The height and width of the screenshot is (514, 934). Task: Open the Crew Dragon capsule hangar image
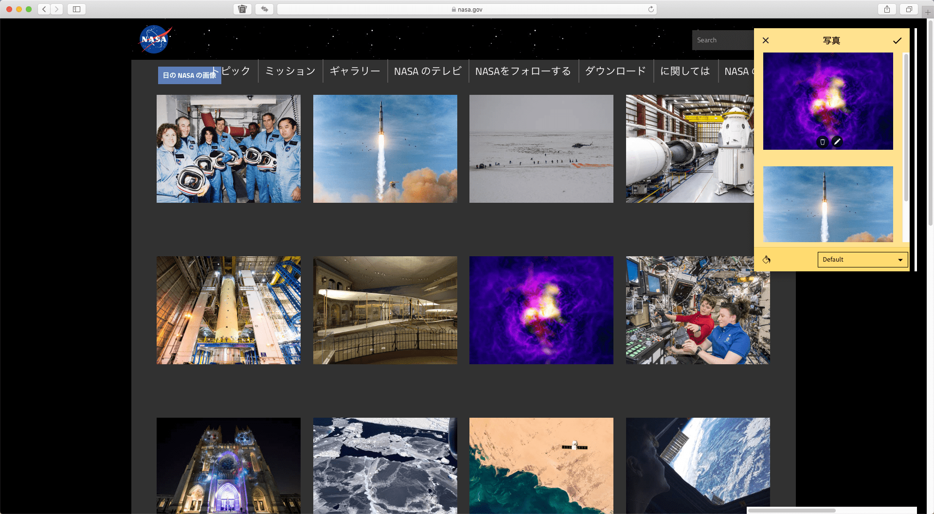coord(690,149)
